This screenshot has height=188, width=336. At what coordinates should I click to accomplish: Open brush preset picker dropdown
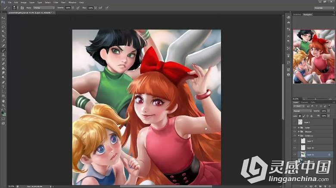(x=18, y=8)
